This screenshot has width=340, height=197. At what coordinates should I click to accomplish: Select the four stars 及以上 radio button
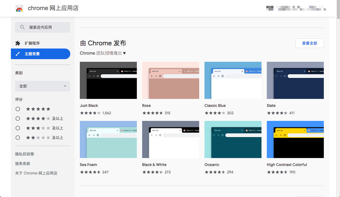pyautogui.click(x=18, y=119)
